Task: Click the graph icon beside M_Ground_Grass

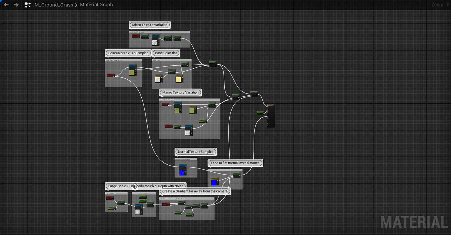Action: tap(28, 5)
